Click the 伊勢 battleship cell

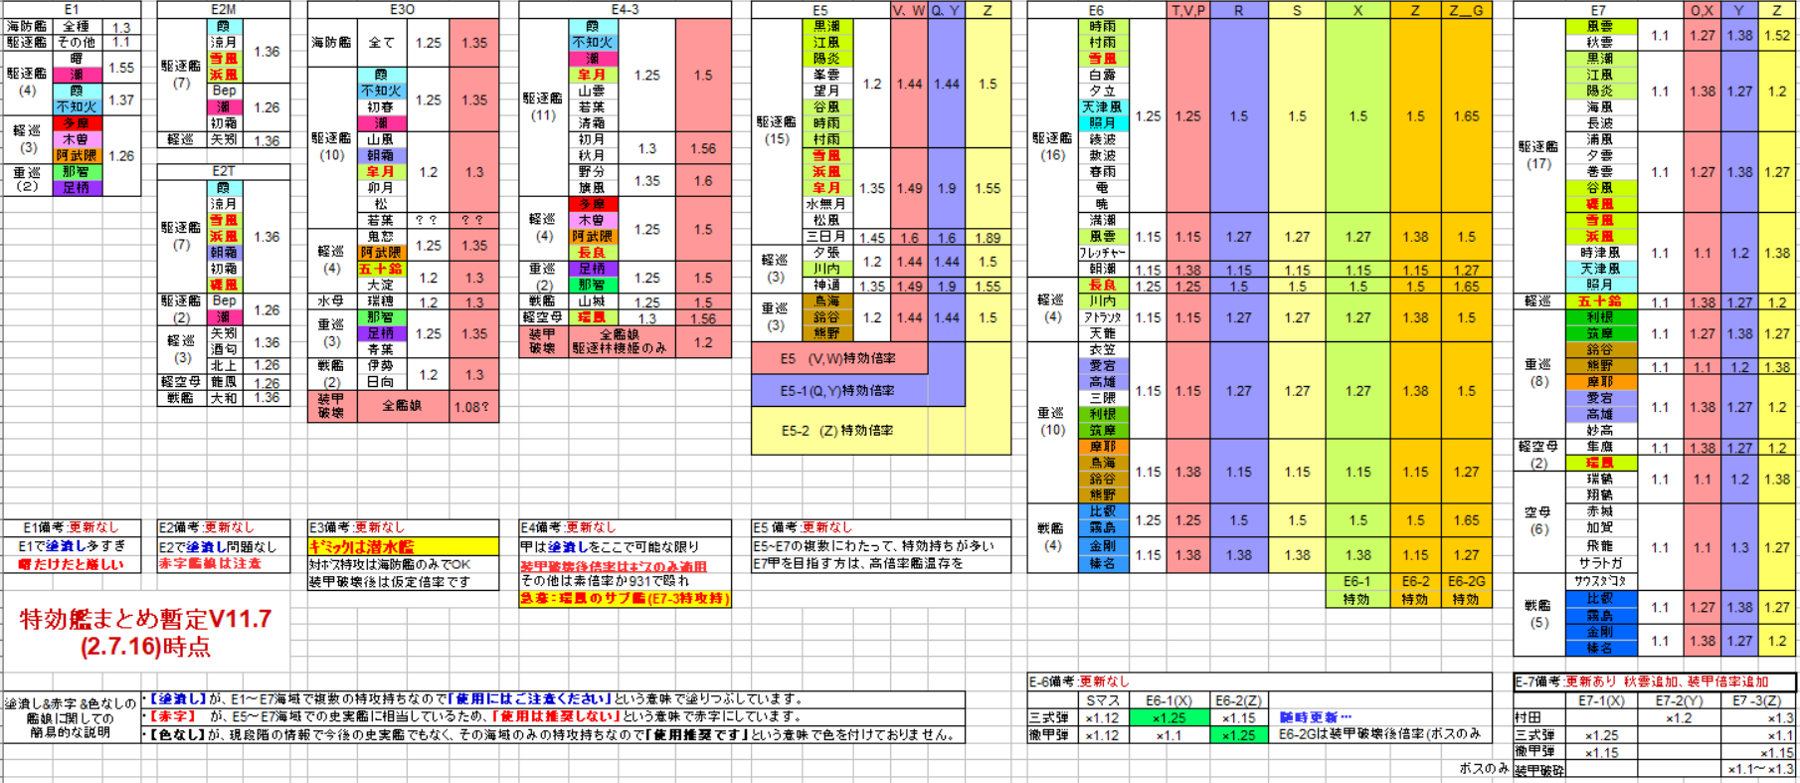pyautogui.click(x=381, y=365)
